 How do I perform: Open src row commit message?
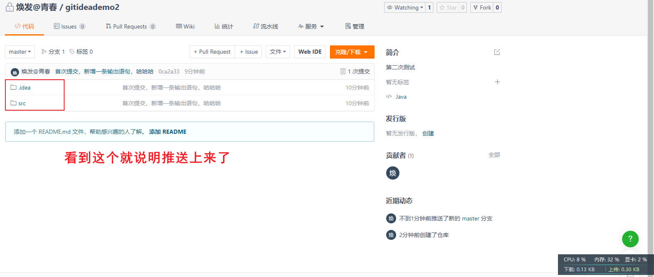171,103
